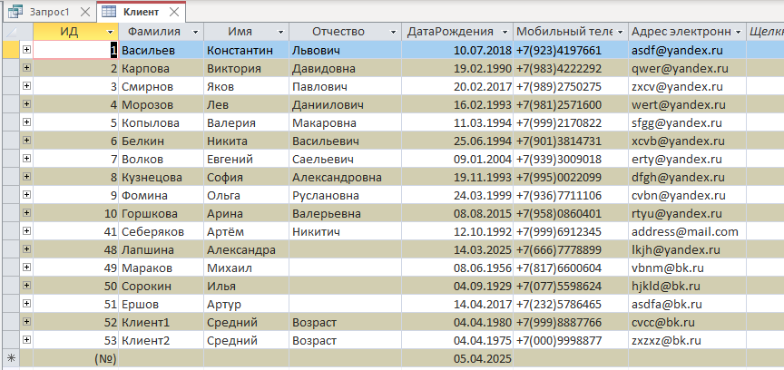Screen dimensions: 784x370
Task: Expand the subdatasheet for Сорокин row
Action: (26, 286)
